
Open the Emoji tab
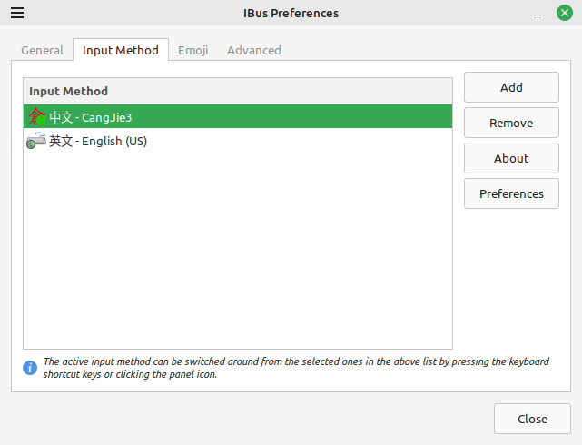193,51
